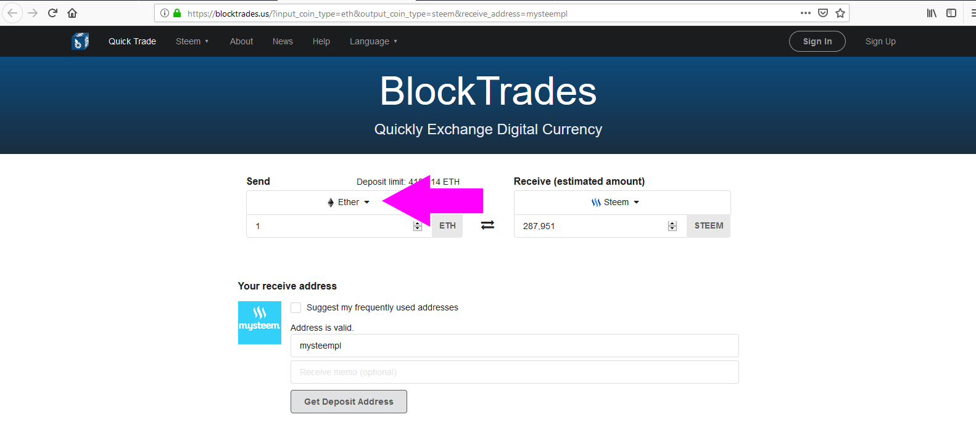Click 'Receive (estimated amount)' label
This screenshot has height=433, width=976.
[579, 181]
